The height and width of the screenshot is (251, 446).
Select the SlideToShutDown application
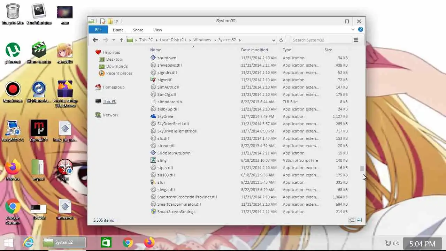point(249,153)
